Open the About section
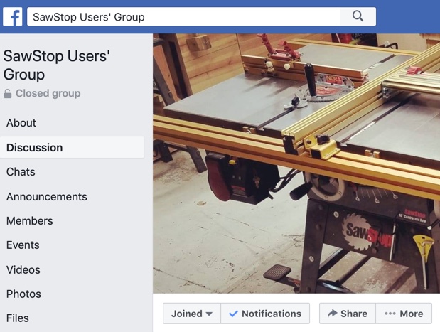This screenshot has width=440, height=332. point(21,123)
